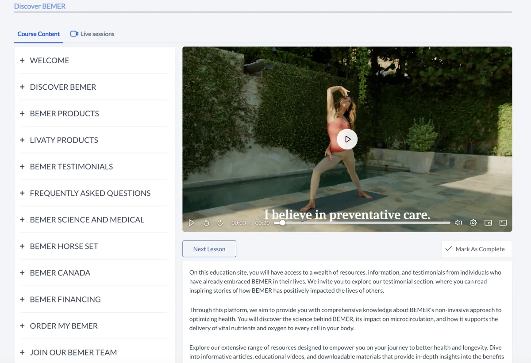Switch to the Course Content tab
The width and height of the screenshot is (531, 363).
click(x=38, y=34)
